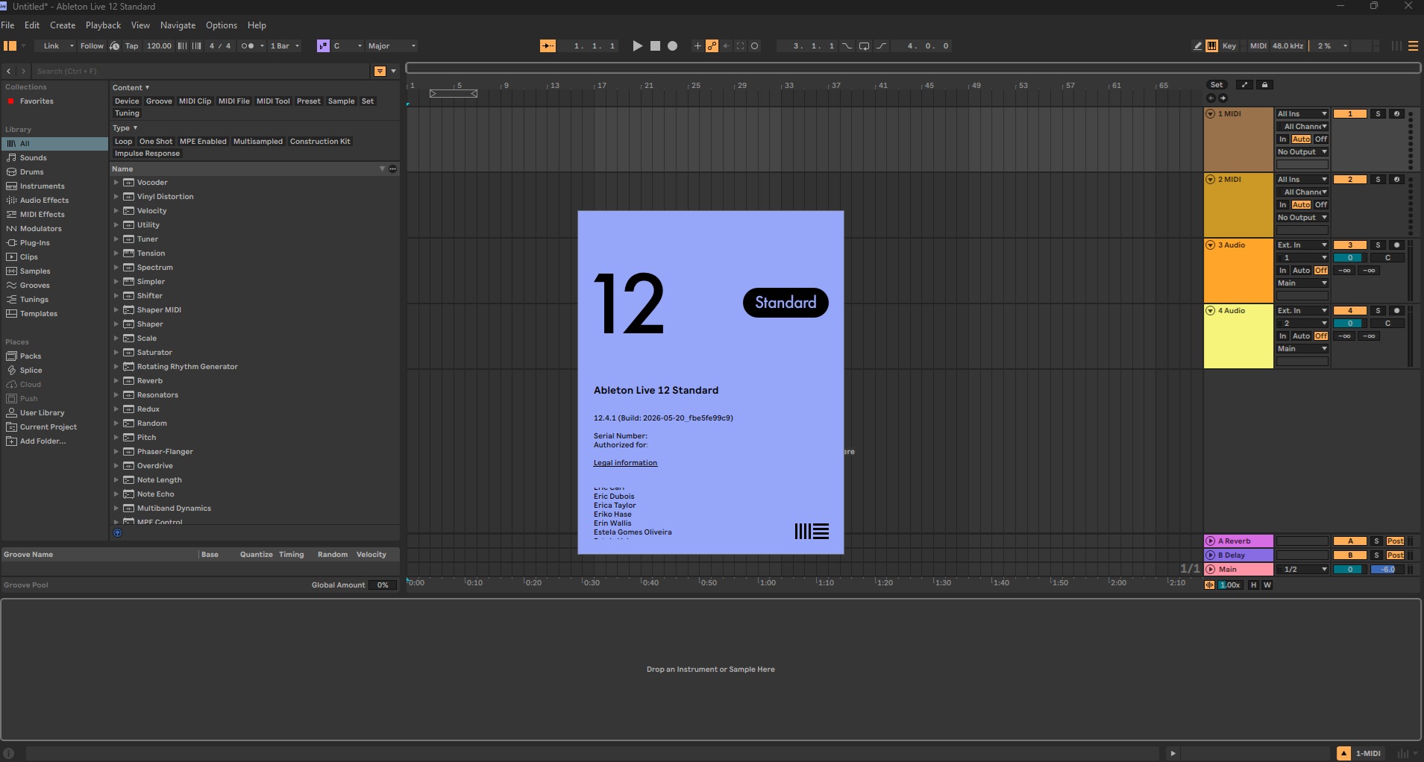Click the Punch-Out switch icon
Screen dimensions: 1424x762
point(881,46)
